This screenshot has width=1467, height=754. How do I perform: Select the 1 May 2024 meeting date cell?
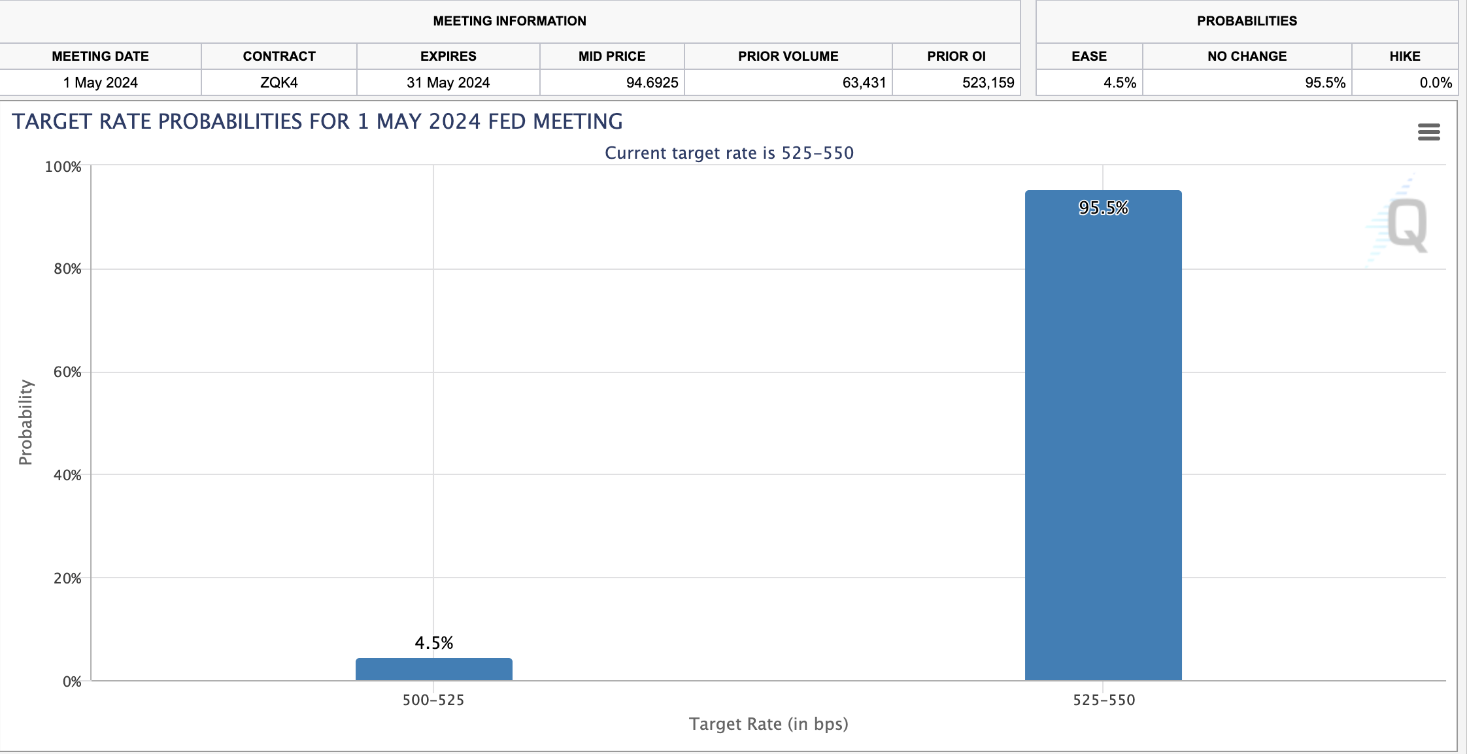pyautogui.click(x=100, y=83)
